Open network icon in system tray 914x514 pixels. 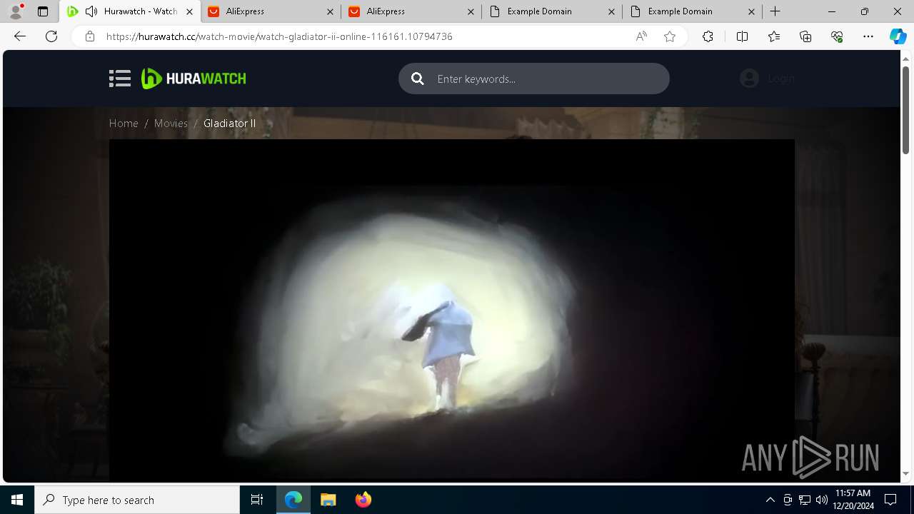805,500
